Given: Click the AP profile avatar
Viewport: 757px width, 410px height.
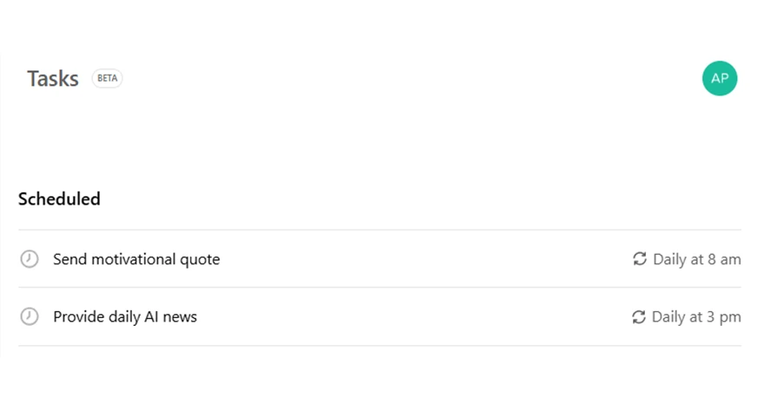Looking at the screenshot, I should (720, 78).
